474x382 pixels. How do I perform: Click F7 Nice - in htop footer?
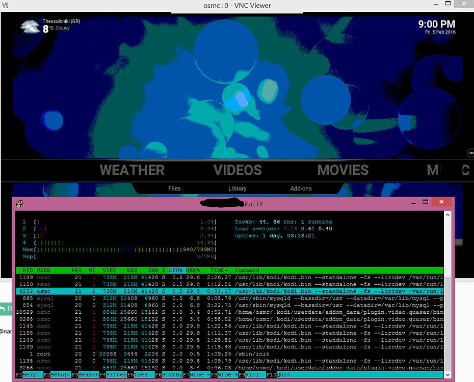(x=197, y=375)
